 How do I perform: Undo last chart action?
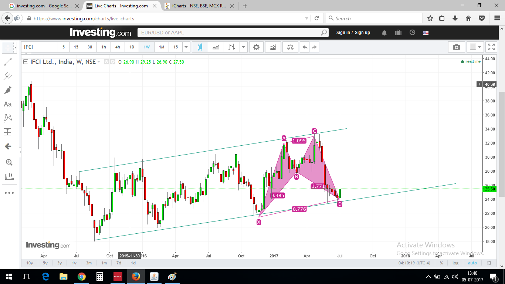point(305,47)
